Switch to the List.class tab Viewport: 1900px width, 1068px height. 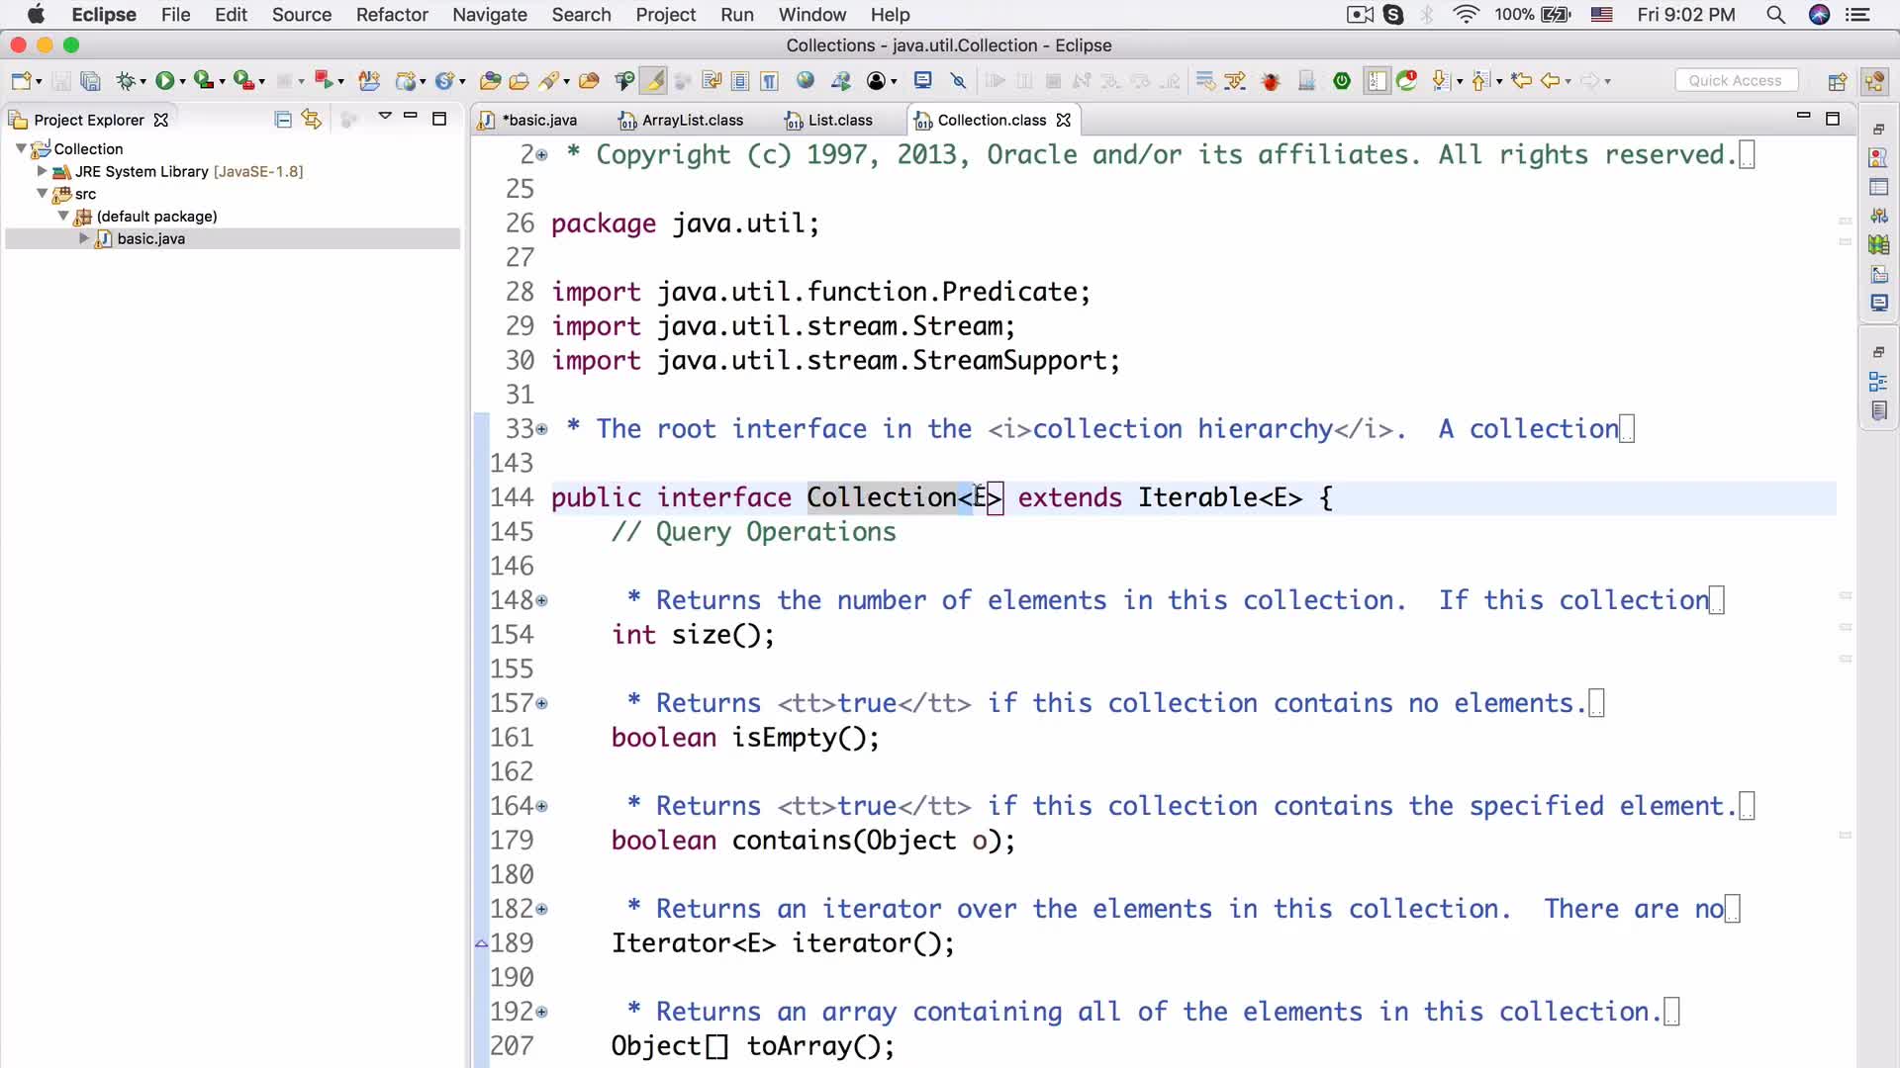point(829,120)
